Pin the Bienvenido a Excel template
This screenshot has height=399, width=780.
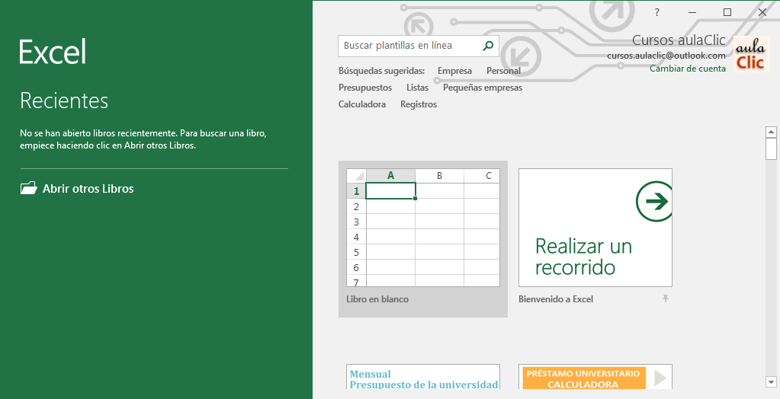[x=665, y=298]
